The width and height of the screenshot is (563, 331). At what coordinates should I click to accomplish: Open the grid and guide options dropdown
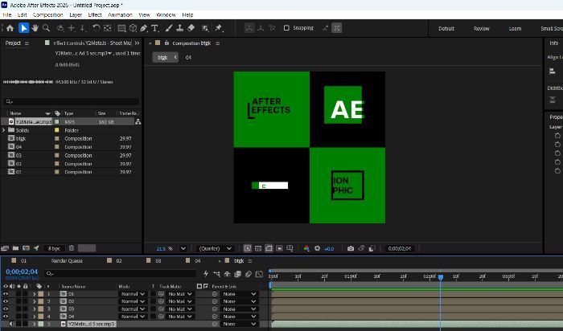(x=290, y=248)
